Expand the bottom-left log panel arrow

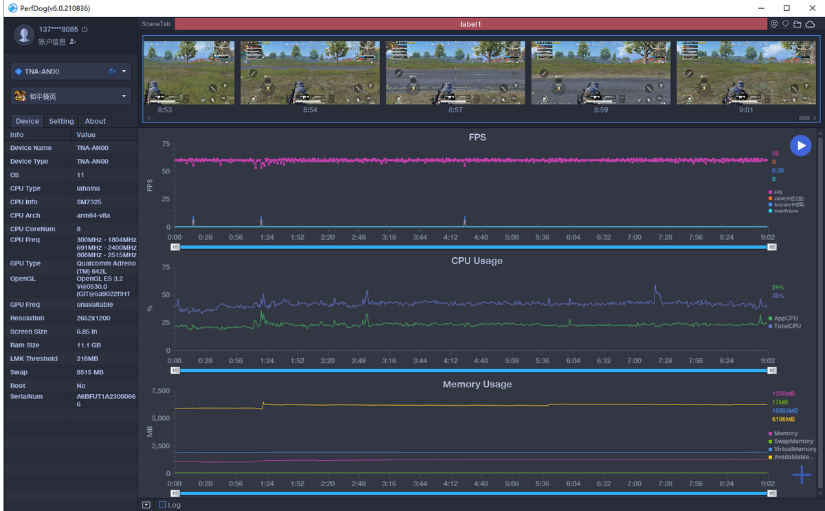(x=146, y=505)
